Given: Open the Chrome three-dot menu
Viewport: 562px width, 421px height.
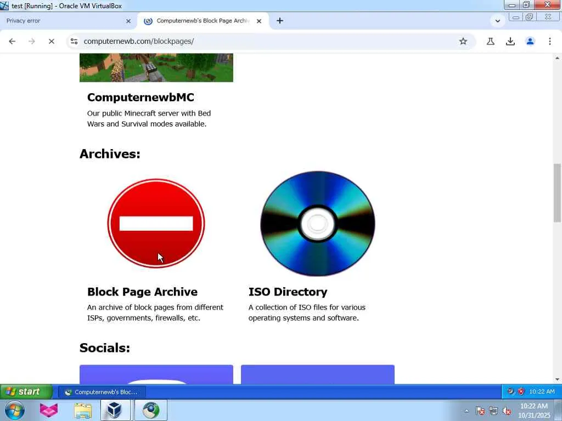Looking at the screenshot, I should (550, 41).
